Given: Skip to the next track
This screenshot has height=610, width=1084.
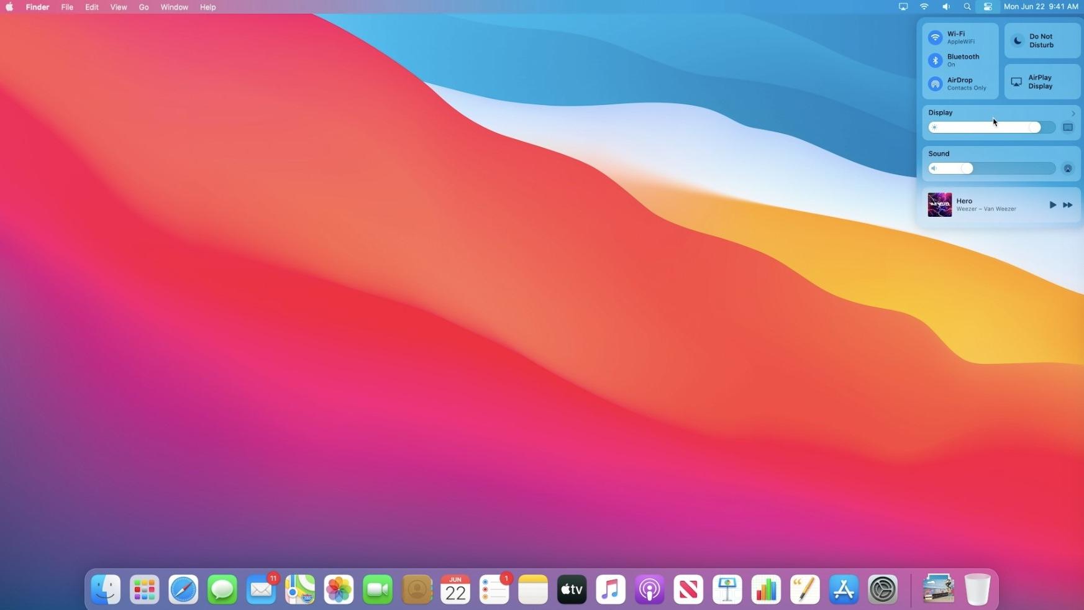Looking at the screenshot, I should pyautogui.click(x=1067, y=204).
